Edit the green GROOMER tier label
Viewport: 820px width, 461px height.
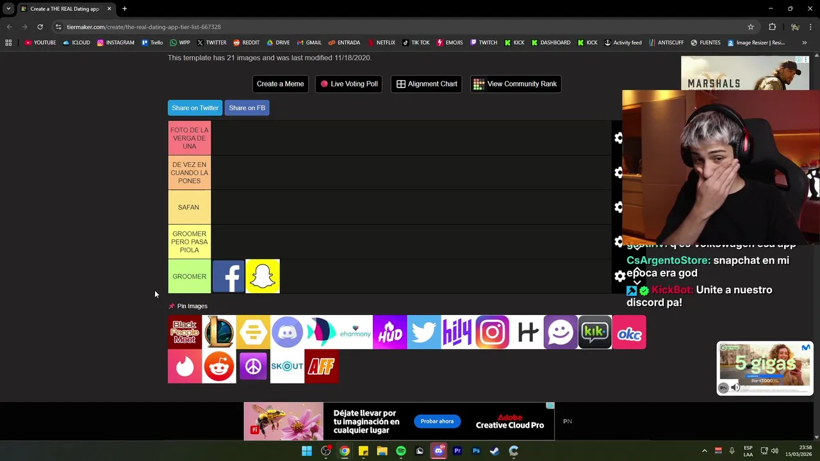pos(189,277)
